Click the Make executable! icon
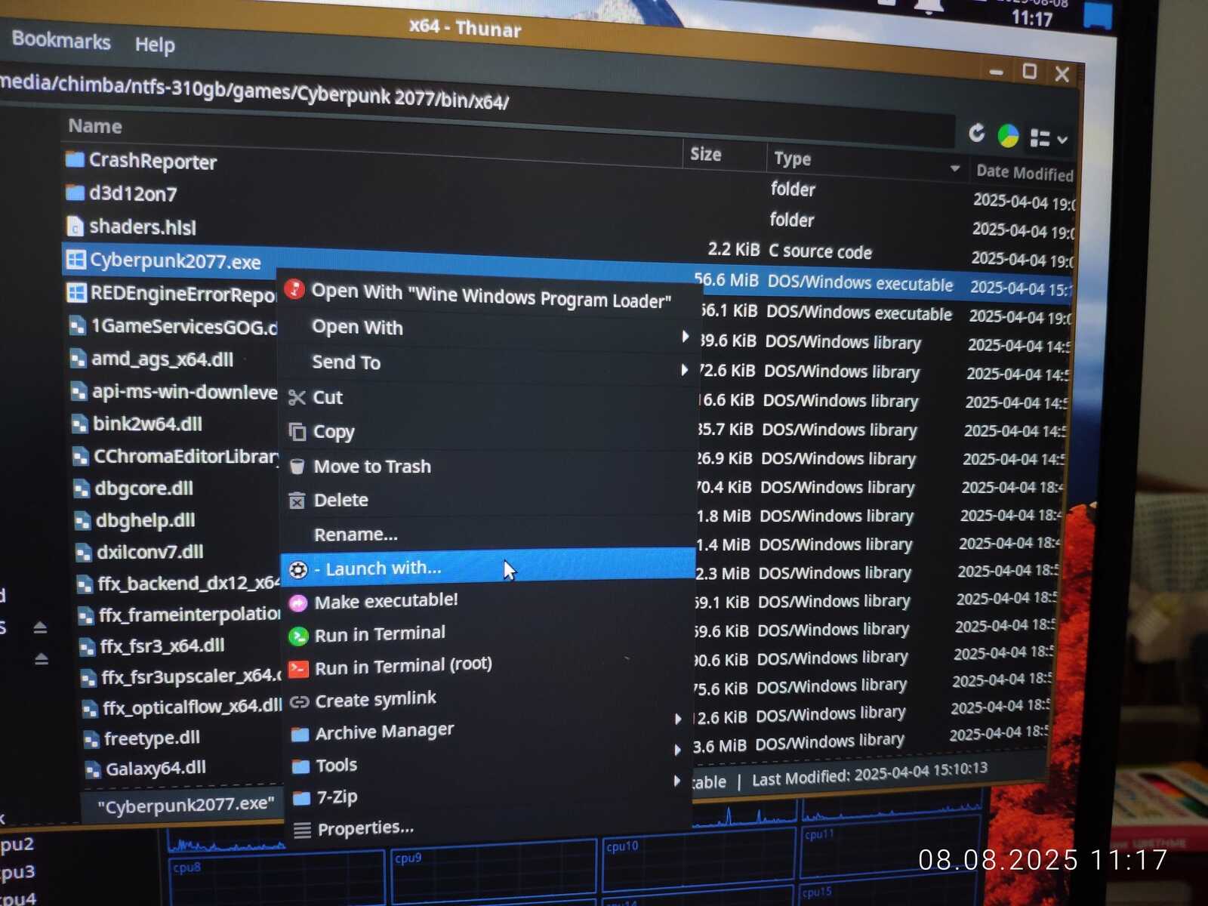 298,602
